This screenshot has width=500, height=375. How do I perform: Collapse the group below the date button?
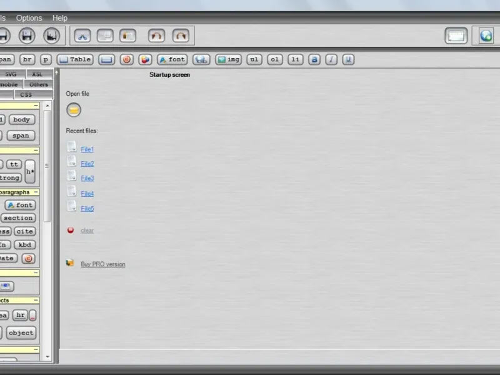pos(36,273)
